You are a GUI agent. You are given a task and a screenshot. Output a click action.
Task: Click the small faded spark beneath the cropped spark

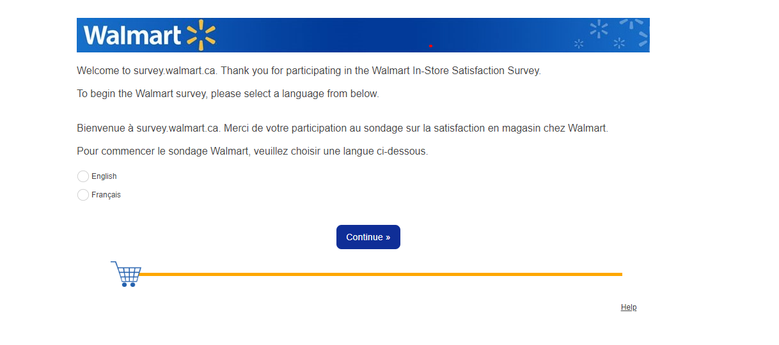619,43
